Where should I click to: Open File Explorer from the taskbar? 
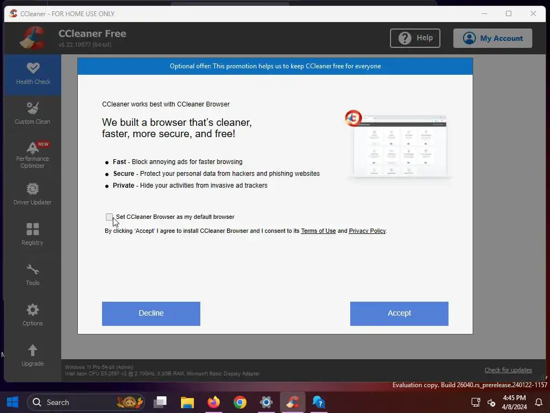point(187,402)
